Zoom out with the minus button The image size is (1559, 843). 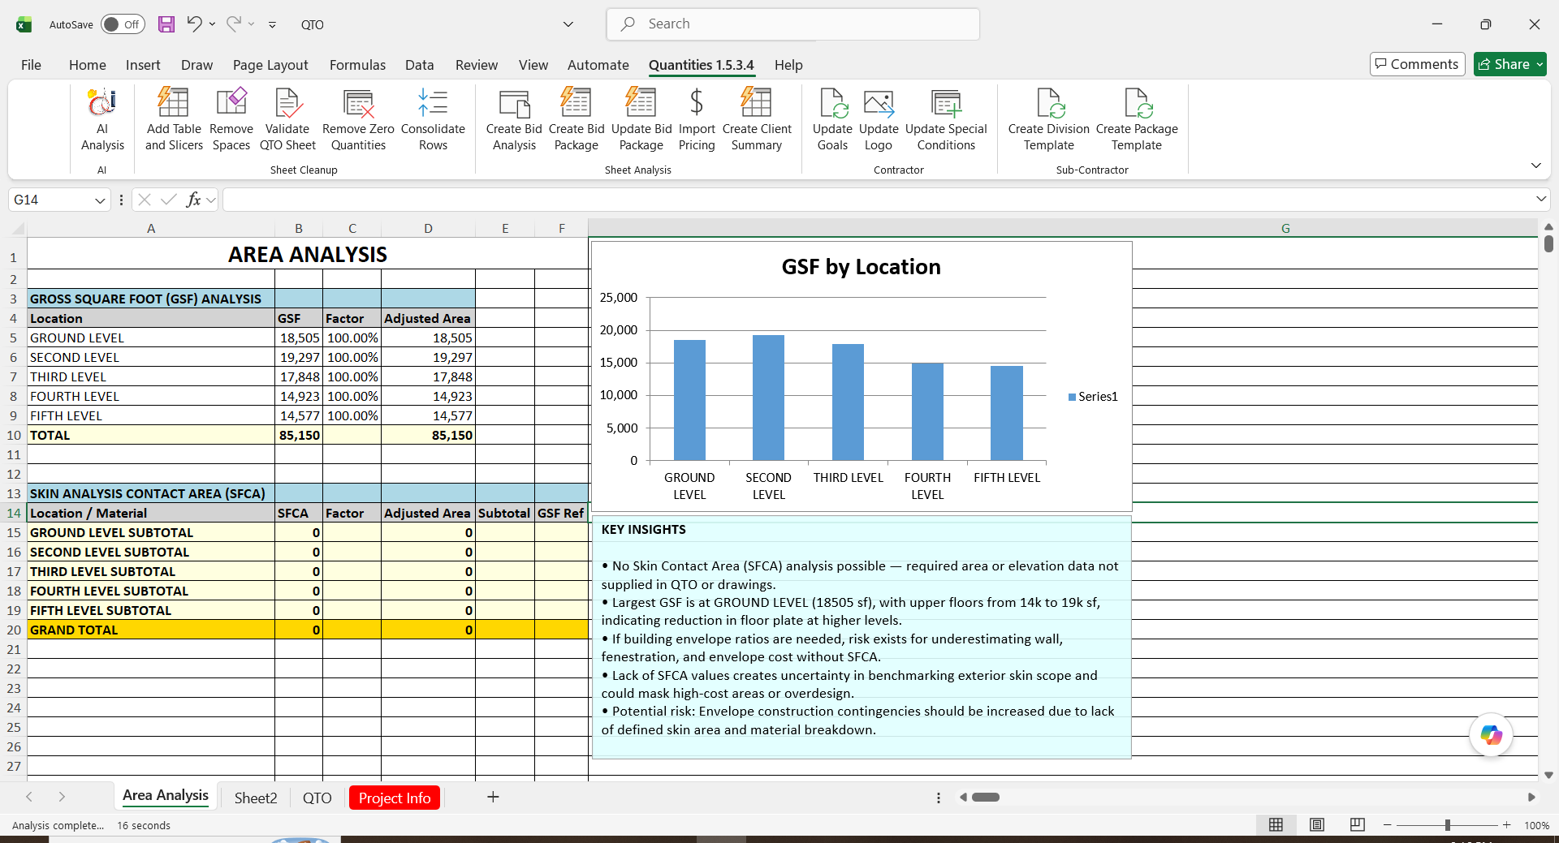click(1387, 825)
